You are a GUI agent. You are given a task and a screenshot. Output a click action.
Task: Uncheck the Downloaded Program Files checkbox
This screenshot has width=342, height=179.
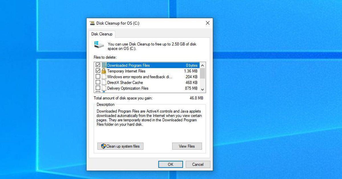point(98,65)
